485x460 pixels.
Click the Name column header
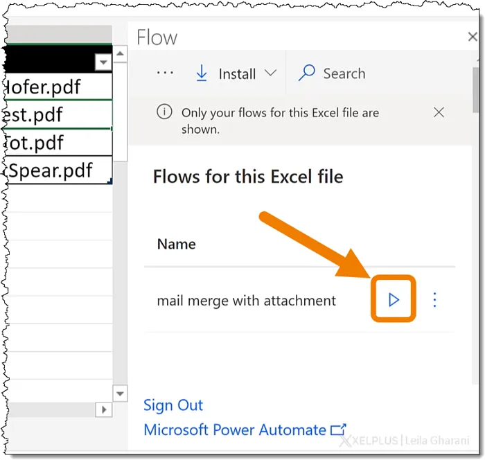pos(176,244)
